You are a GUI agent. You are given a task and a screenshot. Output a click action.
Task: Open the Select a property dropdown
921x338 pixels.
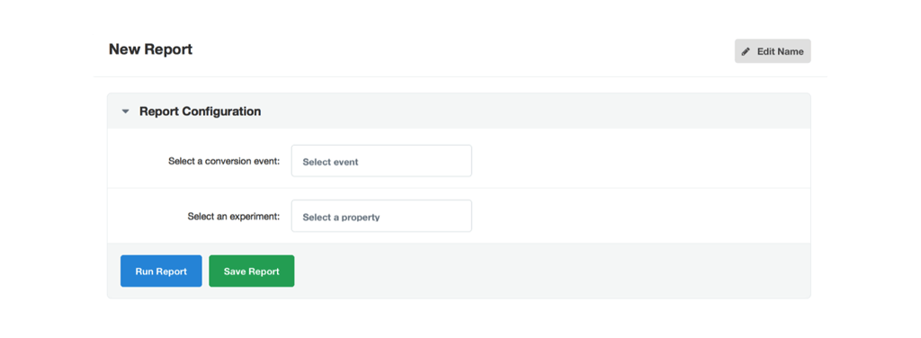(x=381, y=216)
